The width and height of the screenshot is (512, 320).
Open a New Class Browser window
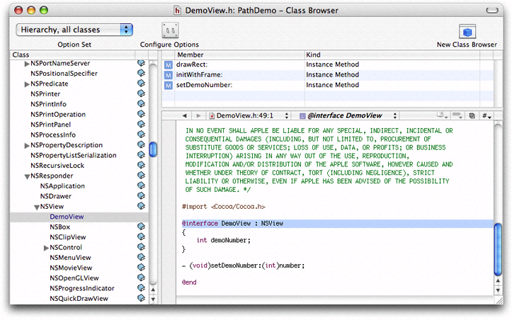coord(467,32)
